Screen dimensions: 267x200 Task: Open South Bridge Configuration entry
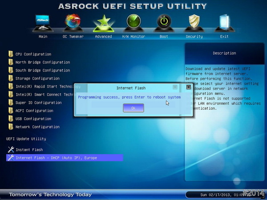pyautogui.click(x=43, y=70)
